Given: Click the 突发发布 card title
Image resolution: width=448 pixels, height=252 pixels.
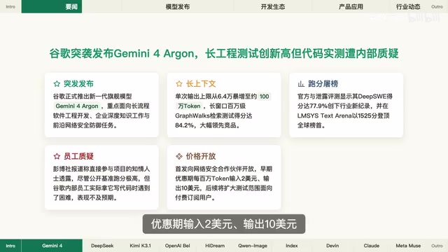Looking at the screenshot, I should coord(78,84).
